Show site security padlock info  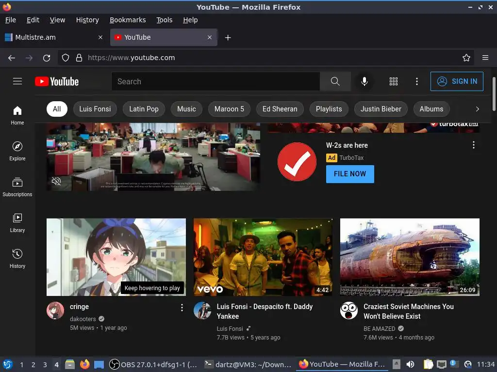79,58
